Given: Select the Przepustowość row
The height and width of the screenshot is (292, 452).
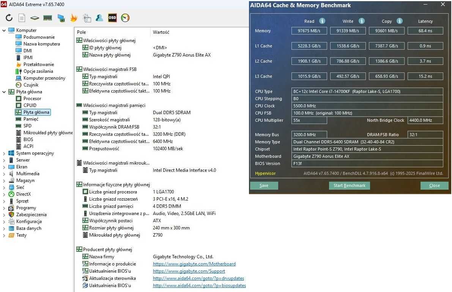Looking at the screenshot, I should (x=161, y=149).
